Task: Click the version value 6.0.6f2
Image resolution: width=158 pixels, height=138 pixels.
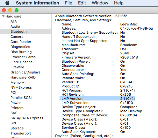Action: (121, 16)
